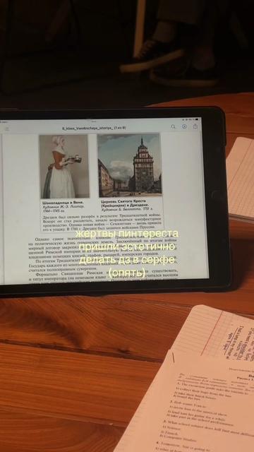Open the sidebar icon at the toolbar's left
Viewport: 254px width, 452px height.
click(7, 129)
